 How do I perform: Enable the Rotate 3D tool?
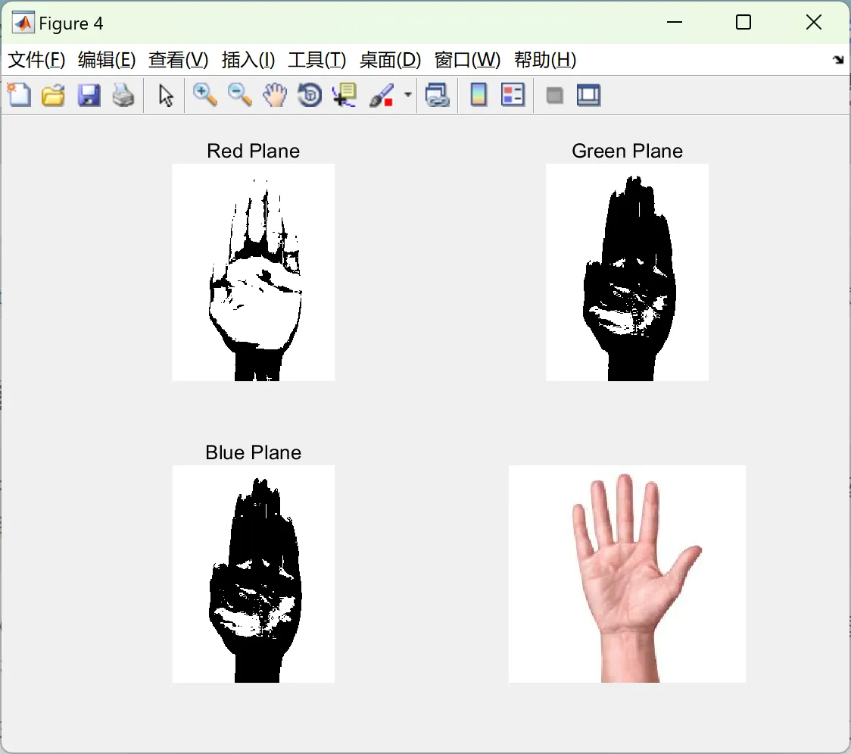tap(310, 95)
